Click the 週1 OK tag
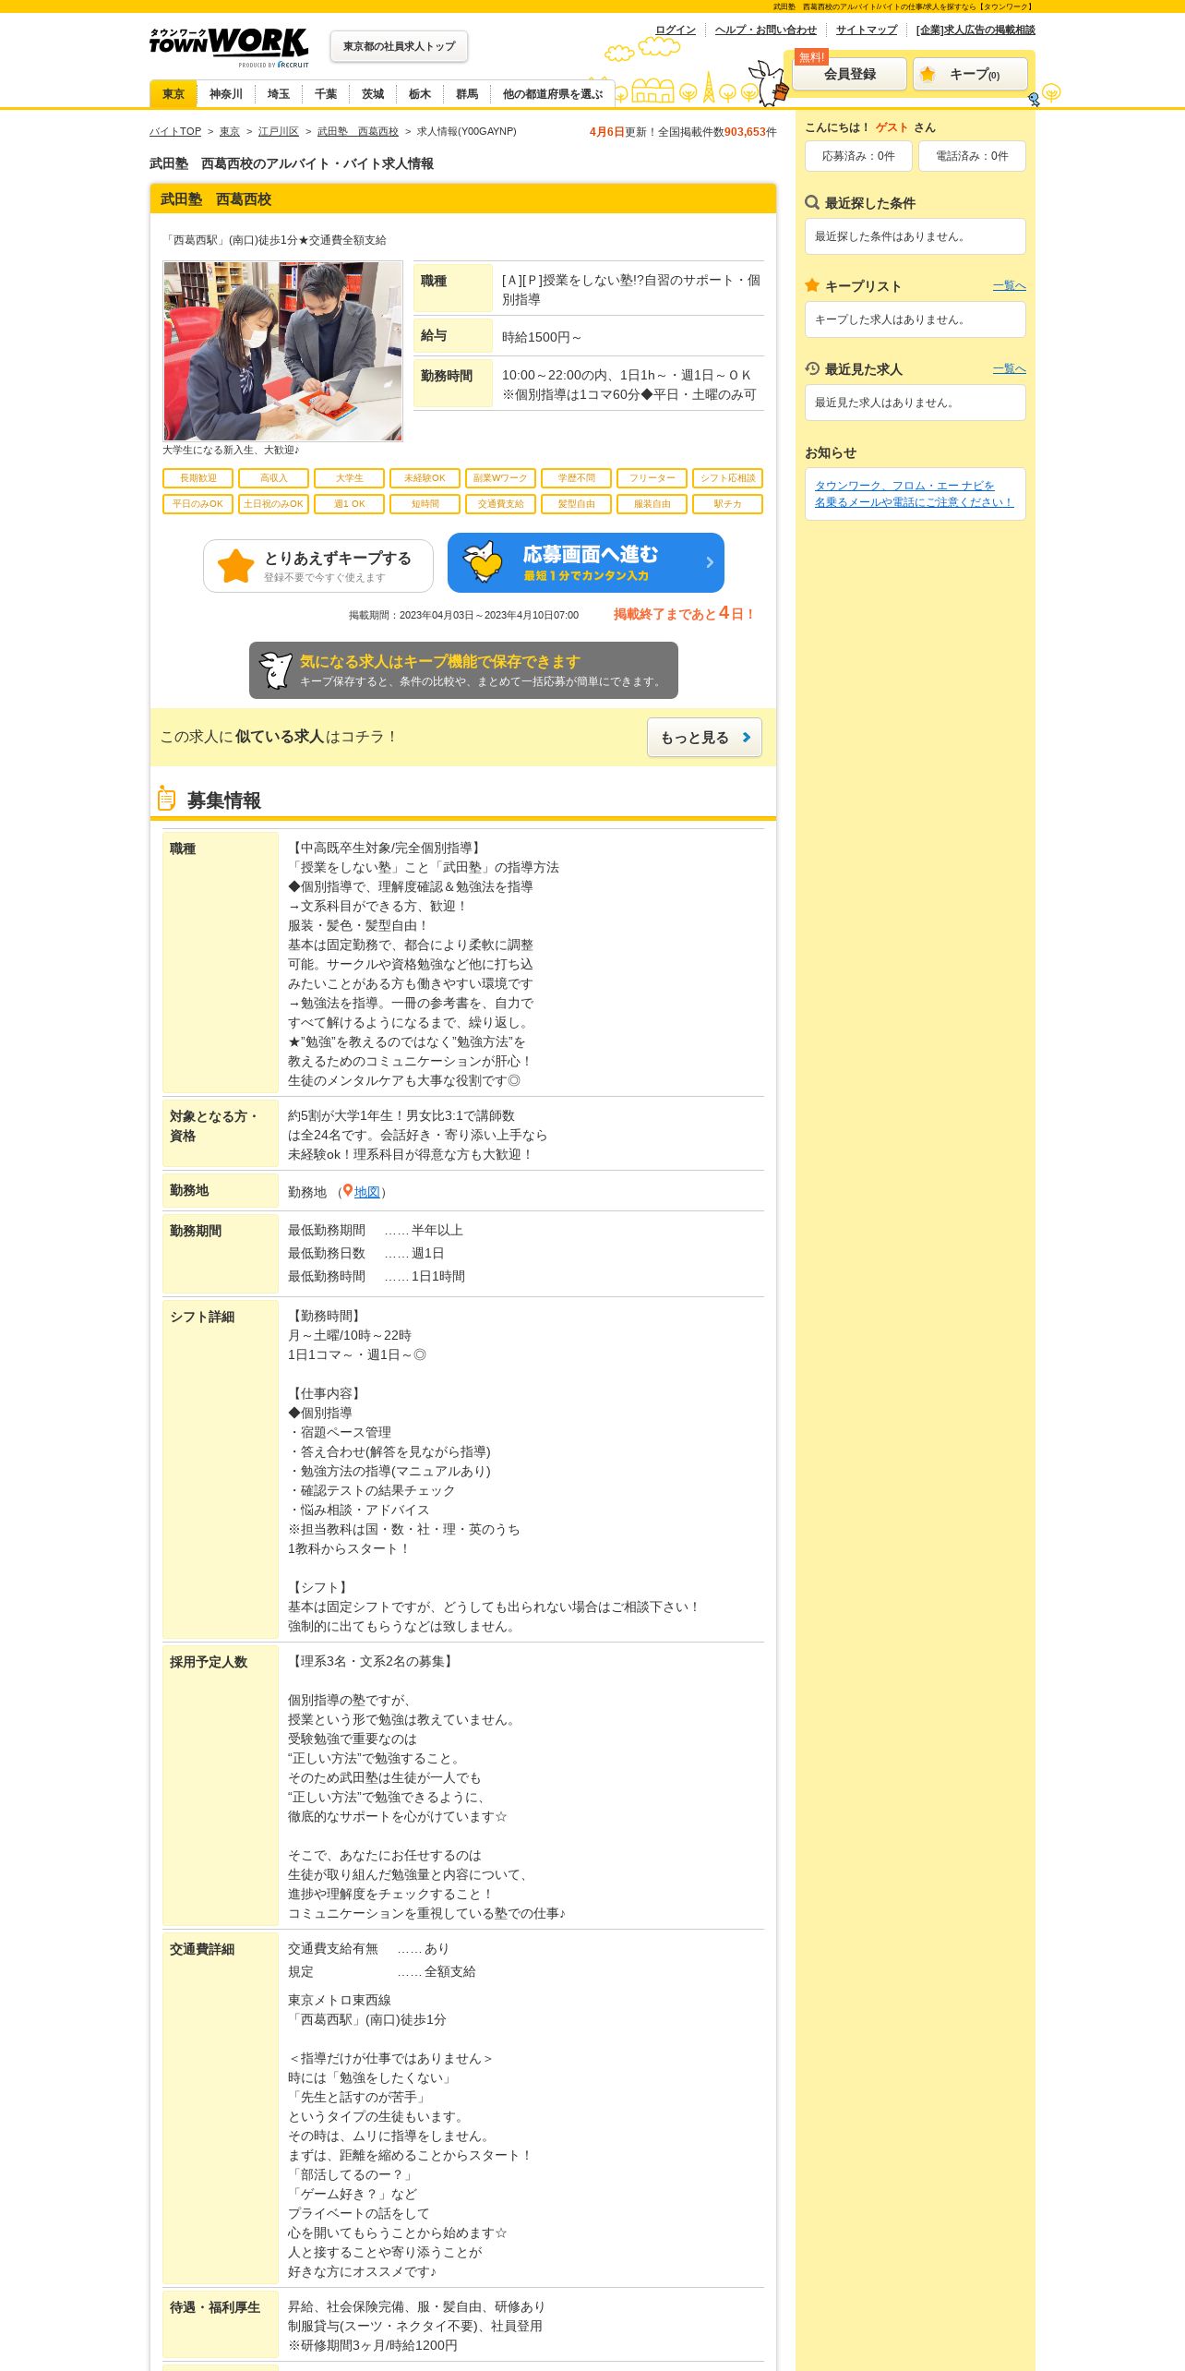 pyautogui.click(x=350, y=504)
